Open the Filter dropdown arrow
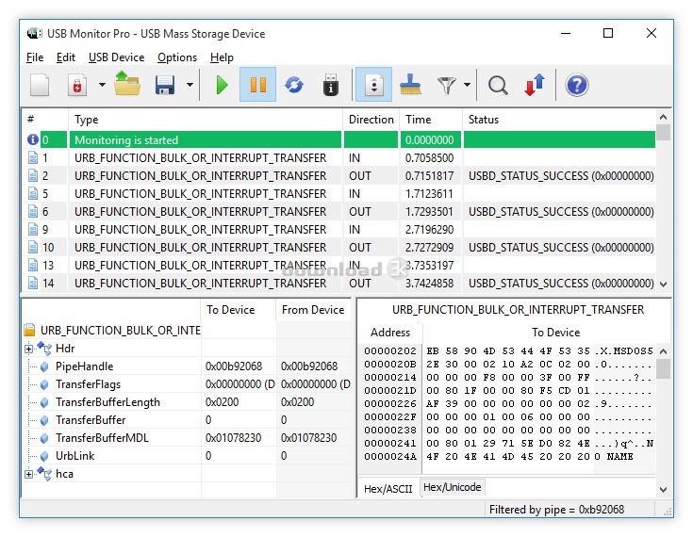The image size is (693, 537). click(x=467, y=85)
